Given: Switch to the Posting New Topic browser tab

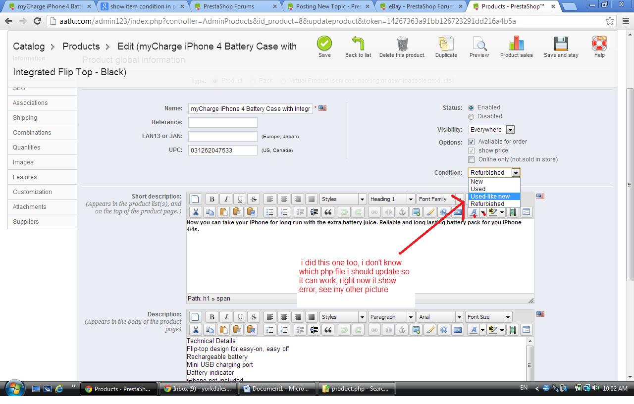Looking at the screenshot, I should click(328, 6).
